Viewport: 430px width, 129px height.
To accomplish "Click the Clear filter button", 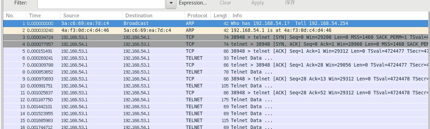I will 225,3.
